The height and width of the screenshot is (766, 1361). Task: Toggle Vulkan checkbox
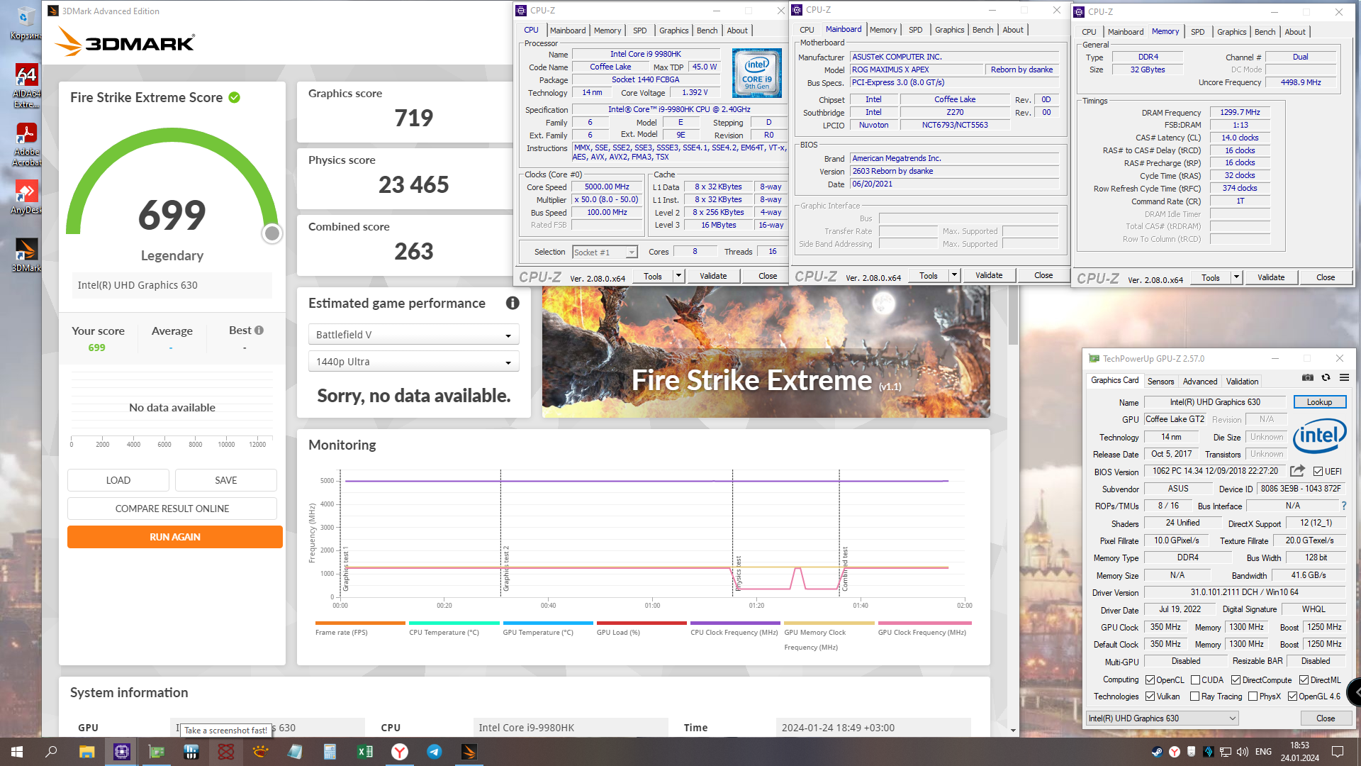coord(1150,696)
